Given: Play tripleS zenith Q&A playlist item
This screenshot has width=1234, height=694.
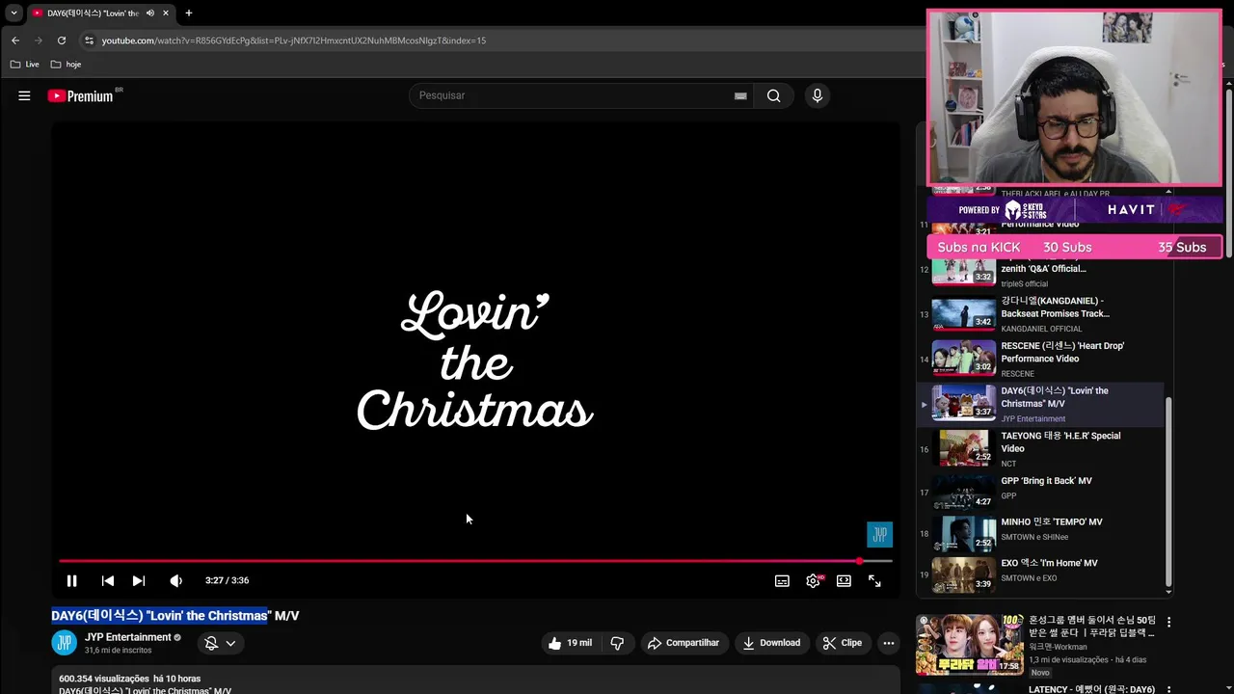Looking at the screenshot, I should 1041,272.
